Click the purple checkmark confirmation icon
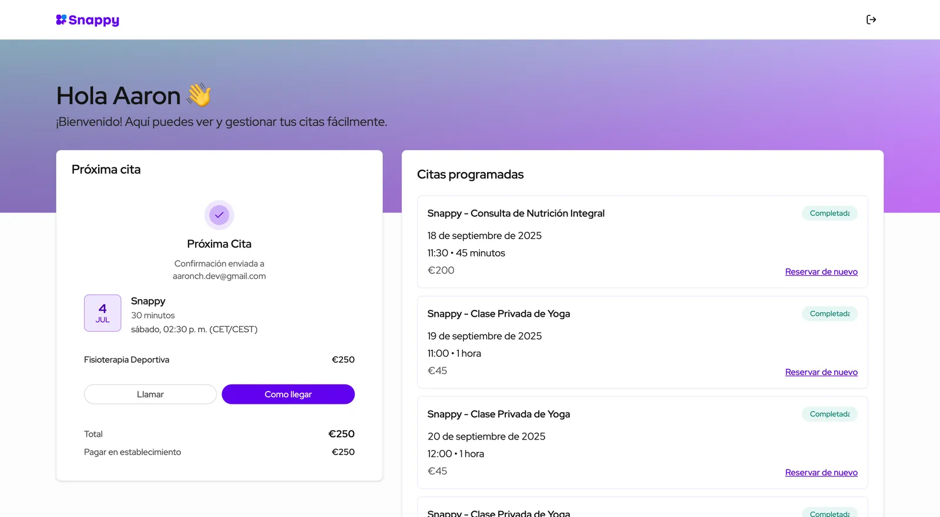Screen dimensions: 940x517 click(219, 215)
